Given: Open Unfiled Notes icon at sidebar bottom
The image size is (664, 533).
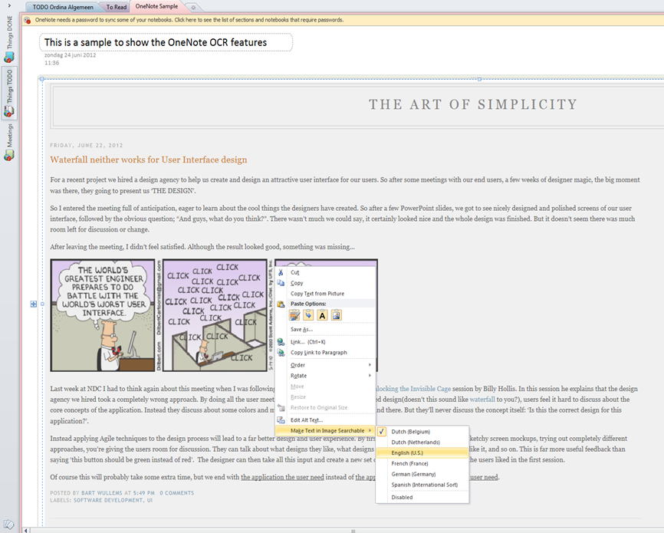Looking at the screenshot, I should [8, 525].
